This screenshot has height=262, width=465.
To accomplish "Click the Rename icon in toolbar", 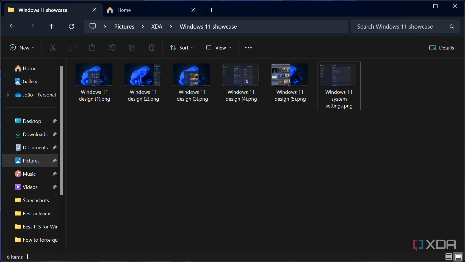I will coord(112,48).
